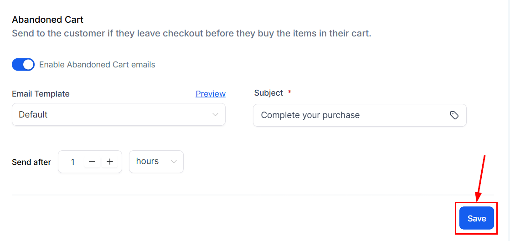The height and width of the screenshot is (241, 510).
Task: Click the red required asterisk near Subject
Action: coord(289,92)
